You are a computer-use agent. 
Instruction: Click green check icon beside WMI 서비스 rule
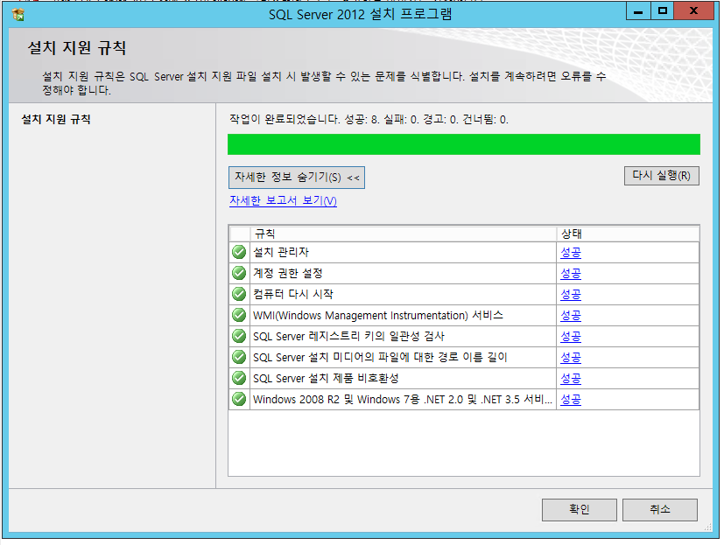click(x=239, y=315)
